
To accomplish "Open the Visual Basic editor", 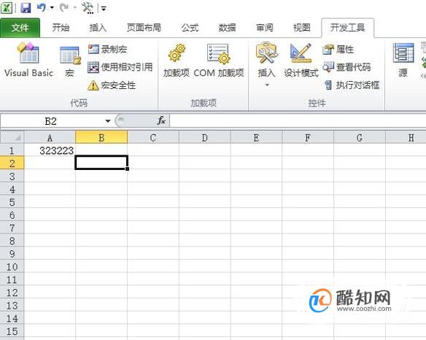I will (28, 60).
